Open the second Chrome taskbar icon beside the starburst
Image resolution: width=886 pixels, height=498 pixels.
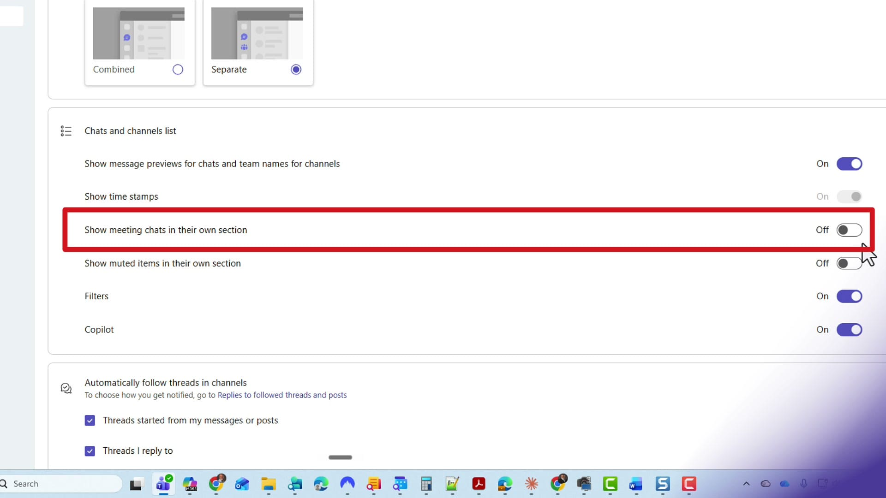tap(558, 483)
